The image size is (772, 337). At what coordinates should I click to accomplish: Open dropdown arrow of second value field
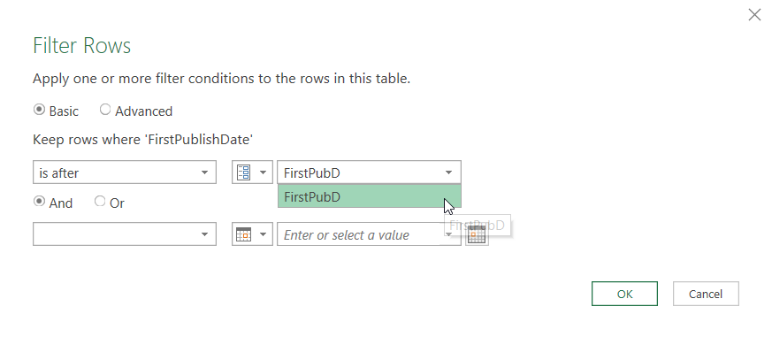[448, 234]
